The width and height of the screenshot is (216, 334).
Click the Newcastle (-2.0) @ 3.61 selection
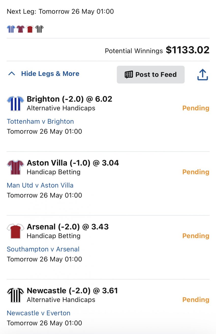[x=72, y=291]
